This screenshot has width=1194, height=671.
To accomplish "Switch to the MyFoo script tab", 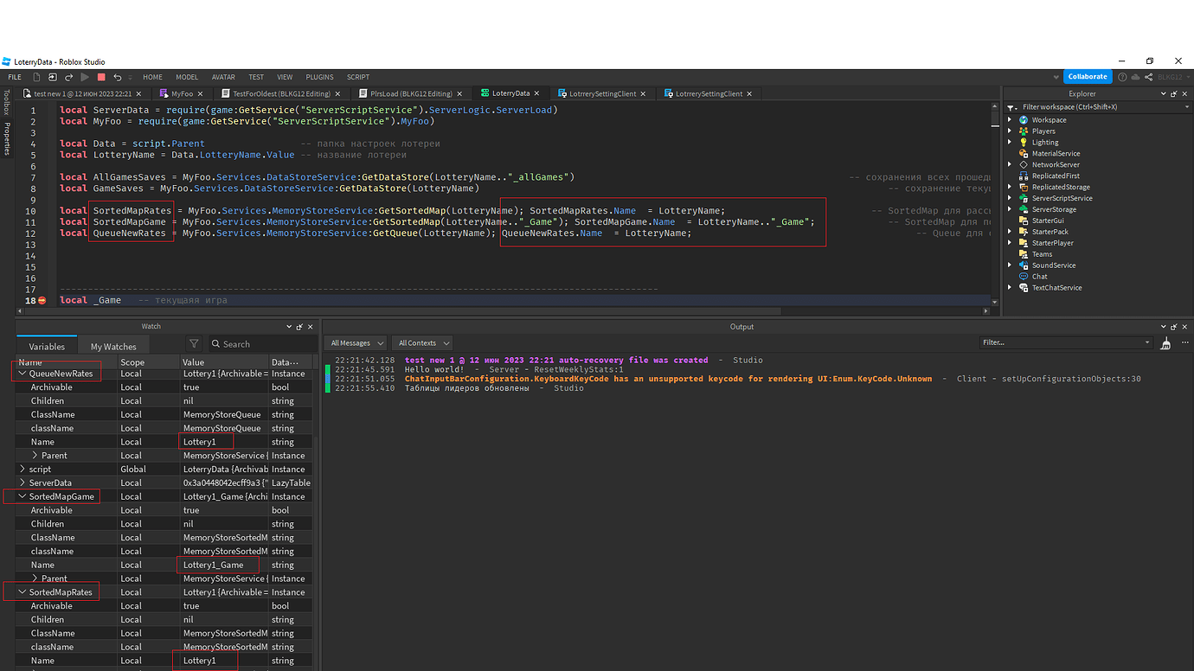I will point(182,93).
